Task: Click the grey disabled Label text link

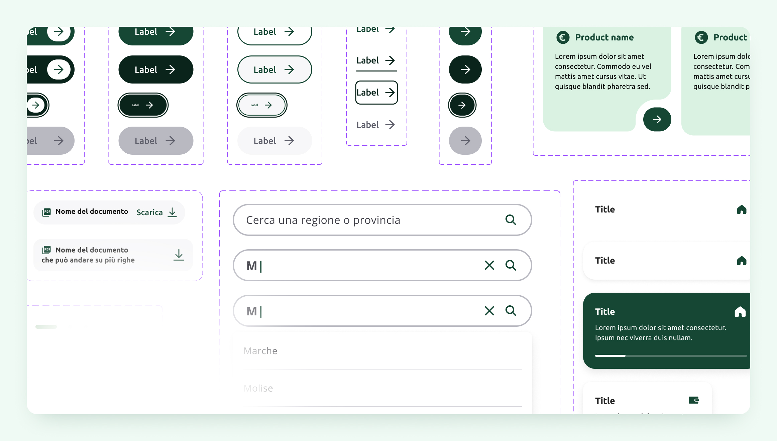Action: pos(376,125)
